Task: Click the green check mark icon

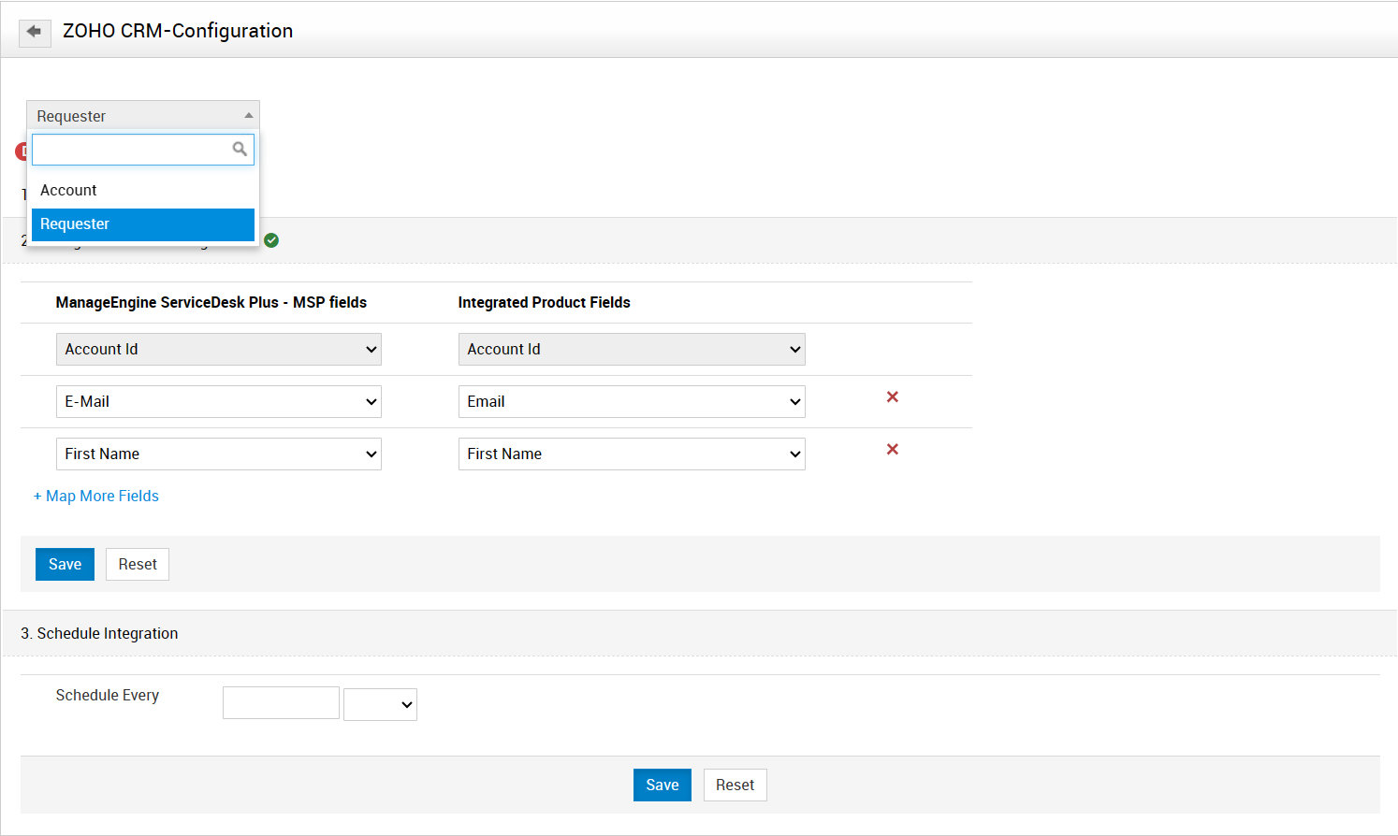Action: pyautogui.click(x=271, y=240)
